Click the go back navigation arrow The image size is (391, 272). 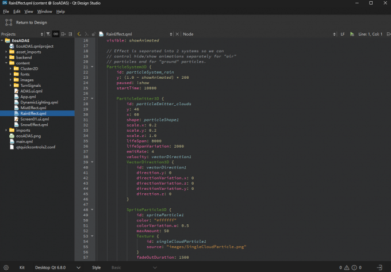click(x=79, y=34)
